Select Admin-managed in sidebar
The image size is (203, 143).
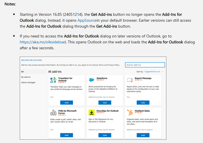coord(28,82)
